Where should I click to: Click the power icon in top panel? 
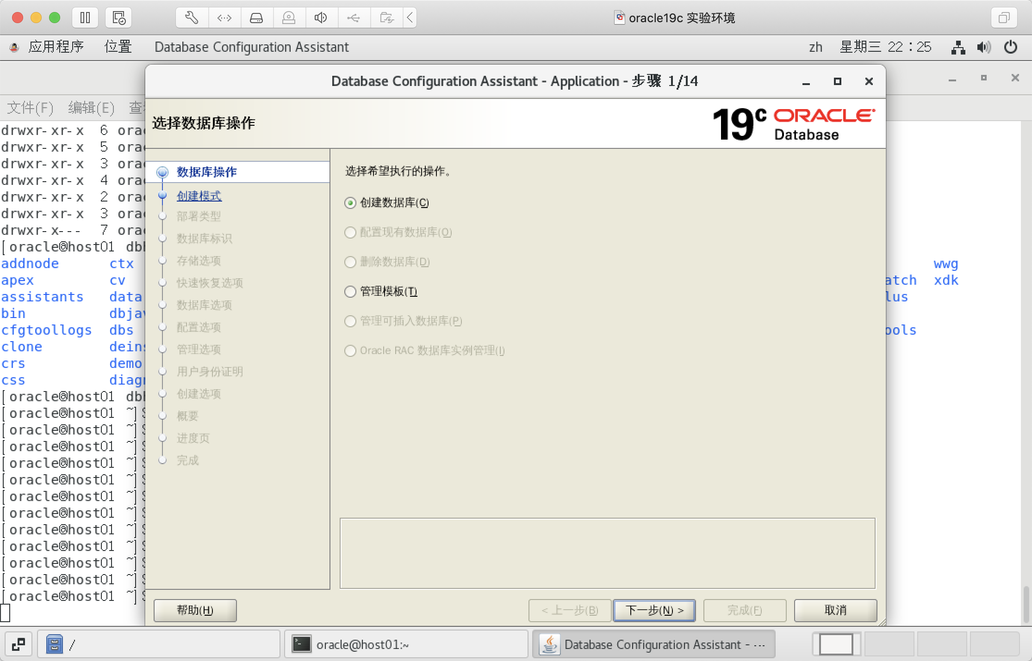[x=1011, y=47]
